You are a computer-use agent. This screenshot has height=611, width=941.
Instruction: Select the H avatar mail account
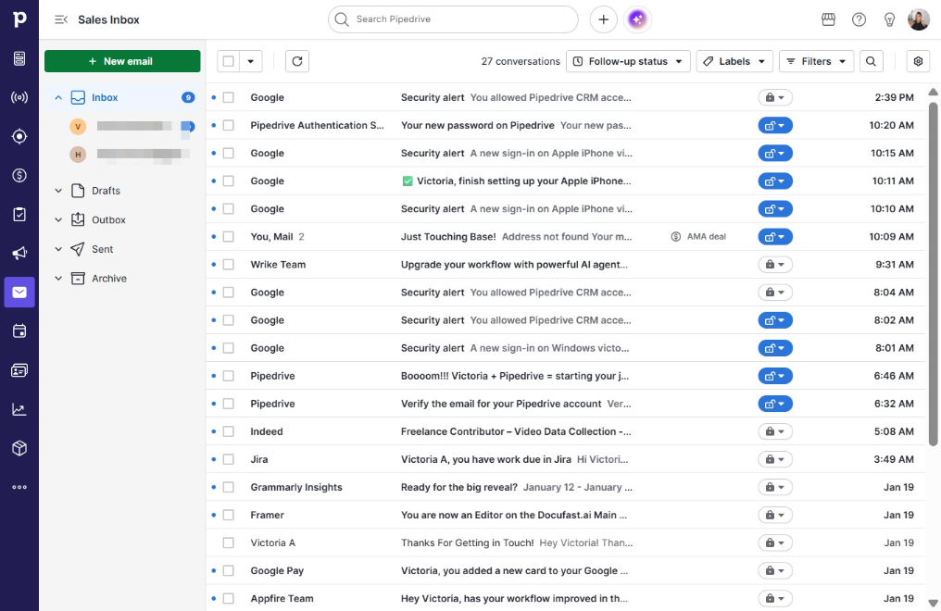(x=78, y=155)
